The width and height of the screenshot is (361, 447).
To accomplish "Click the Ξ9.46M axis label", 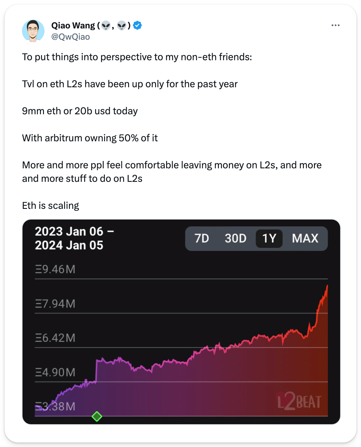I will pos(55,269).
